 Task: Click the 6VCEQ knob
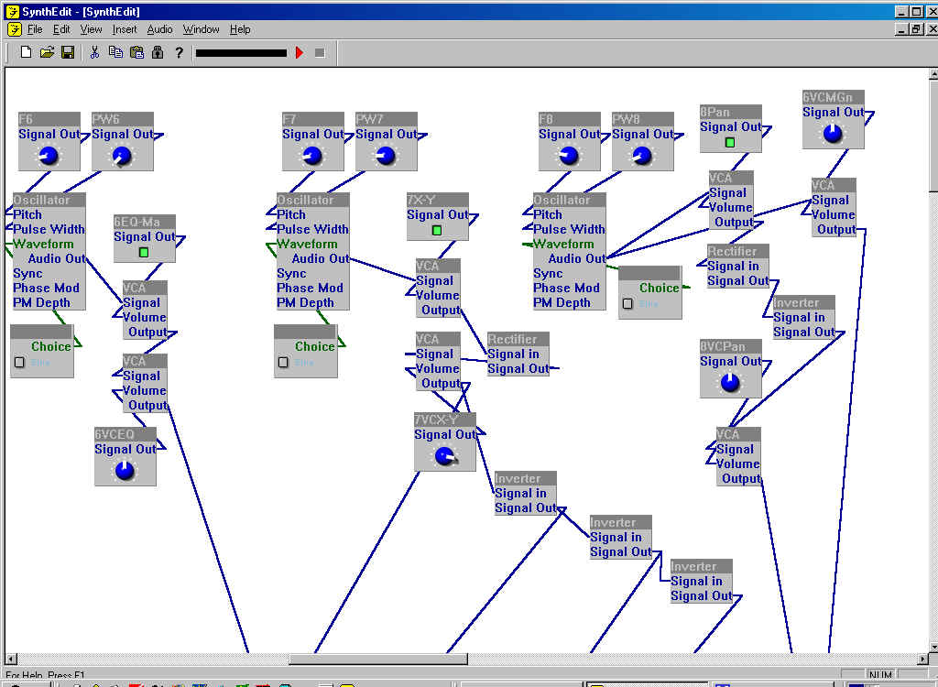pos(125,471)
